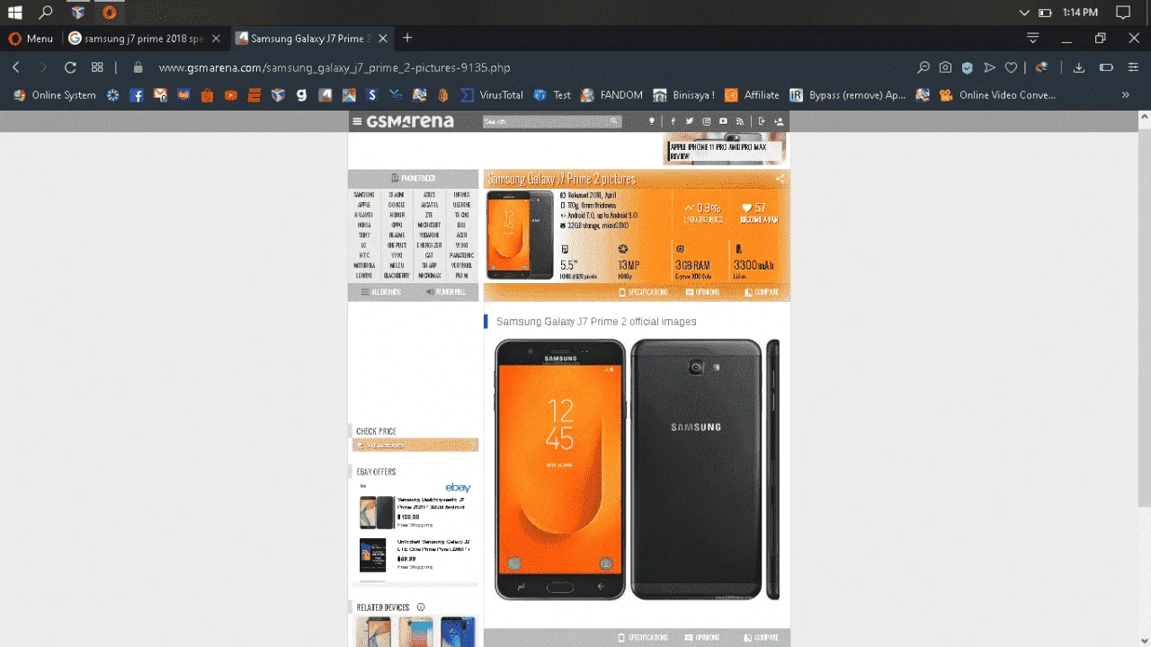1151x647 pixels.
Task: Open the VirusTotal bookmark
Action: (492, 95)
